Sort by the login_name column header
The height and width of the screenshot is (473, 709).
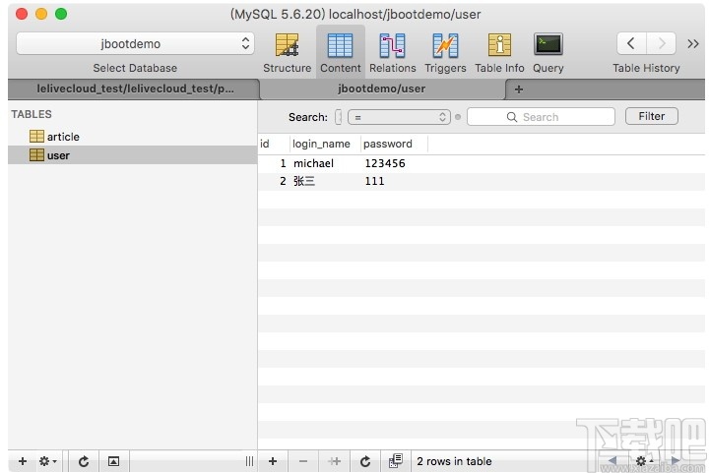coord(325,144)
